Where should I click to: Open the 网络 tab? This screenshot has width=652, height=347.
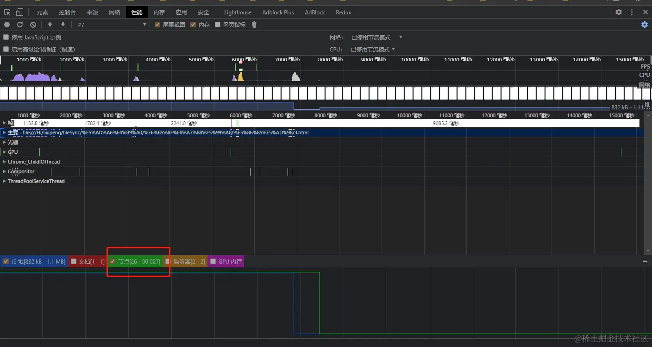(114, 13)
